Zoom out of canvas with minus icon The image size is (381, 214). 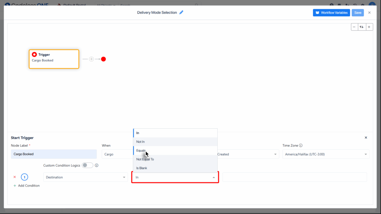pos(355,27)
